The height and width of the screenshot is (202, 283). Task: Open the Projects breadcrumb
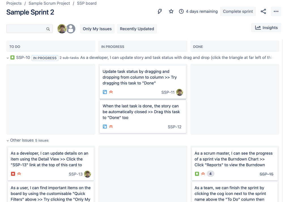14,3
